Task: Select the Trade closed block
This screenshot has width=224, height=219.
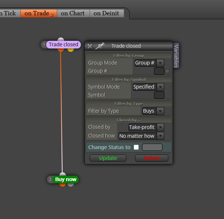Action: click(64, 44)
